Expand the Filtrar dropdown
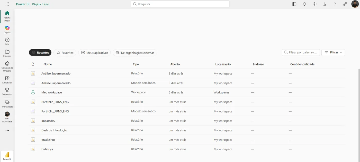360x162 pixels. click(x=333, y=52)
